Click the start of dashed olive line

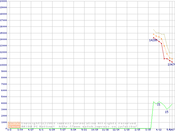point(154,30)
